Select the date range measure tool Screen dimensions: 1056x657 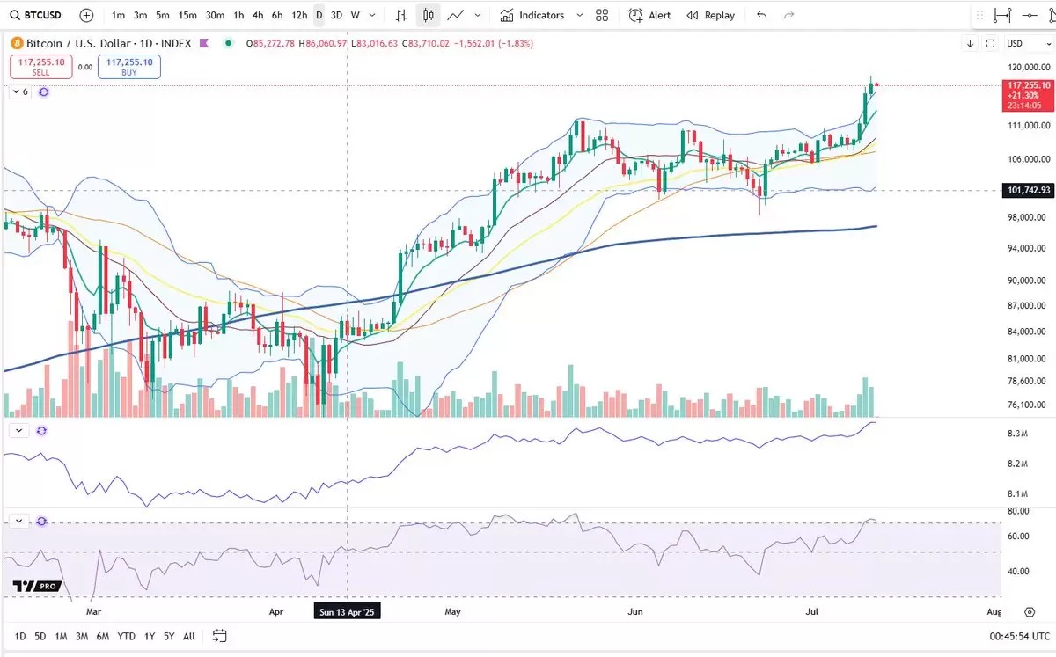1002,15
